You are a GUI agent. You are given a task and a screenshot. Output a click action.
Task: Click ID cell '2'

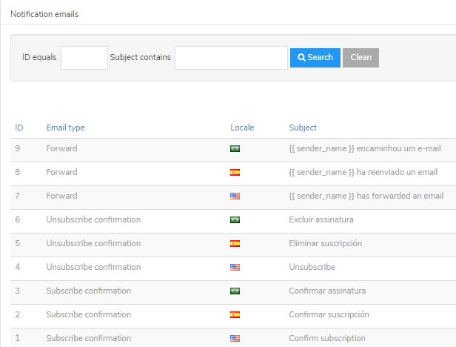[18, 314]
